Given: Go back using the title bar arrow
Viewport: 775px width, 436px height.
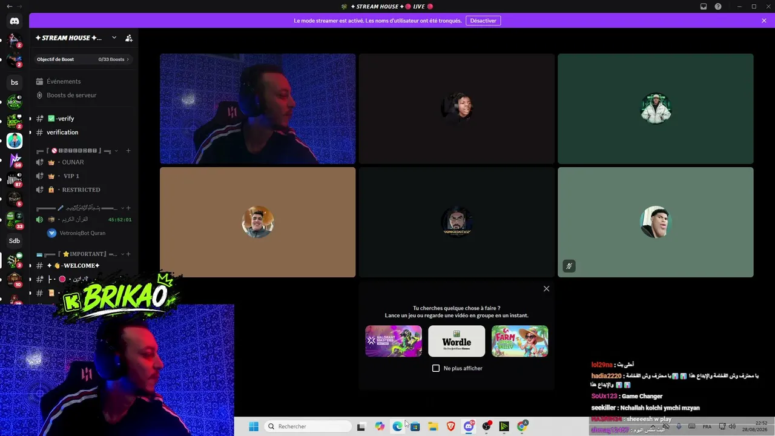Looking at the screenshot, I should click(9, 7).
